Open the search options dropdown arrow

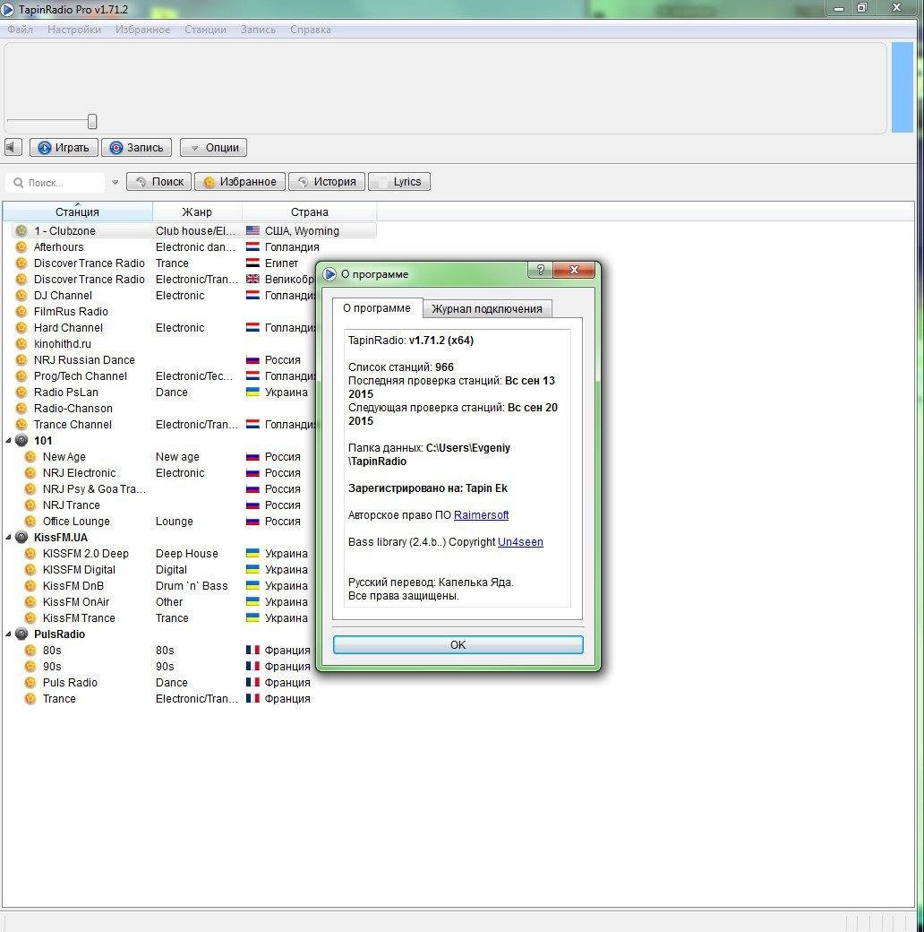click(115, 183)
